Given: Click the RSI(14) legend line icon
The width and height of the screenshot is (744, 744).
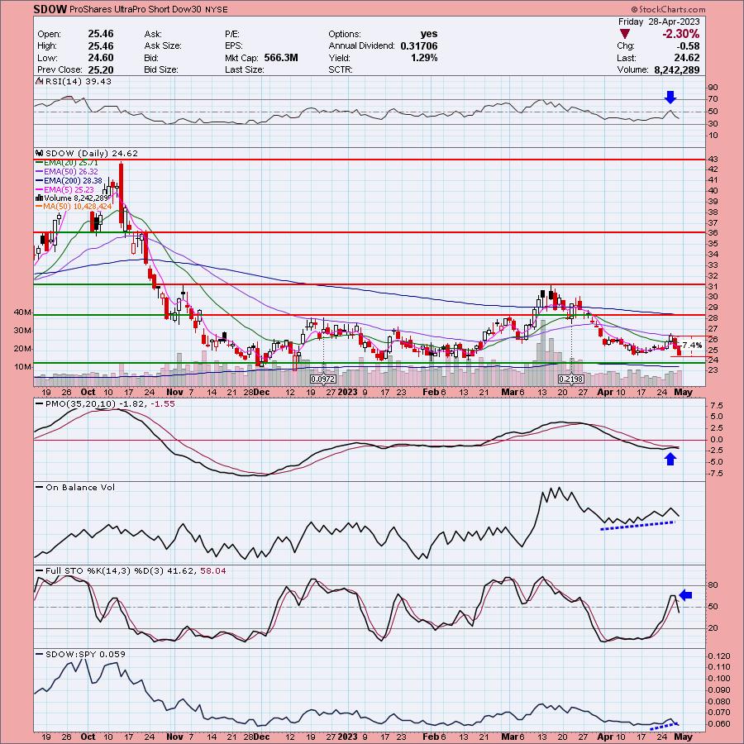Looking at the screenshot, I should tap(40, 82).
